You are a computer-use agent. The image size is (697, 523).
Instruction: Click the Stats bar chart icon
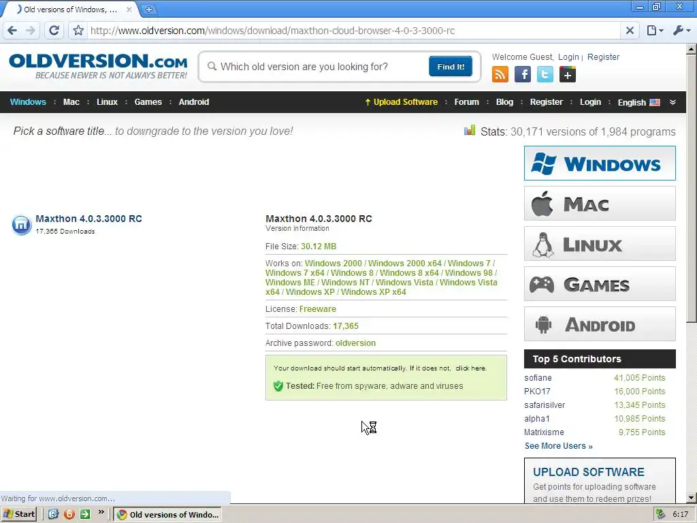click(470, 130)
